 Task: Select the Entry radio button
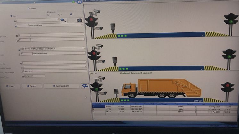click(x=11, y=16)
